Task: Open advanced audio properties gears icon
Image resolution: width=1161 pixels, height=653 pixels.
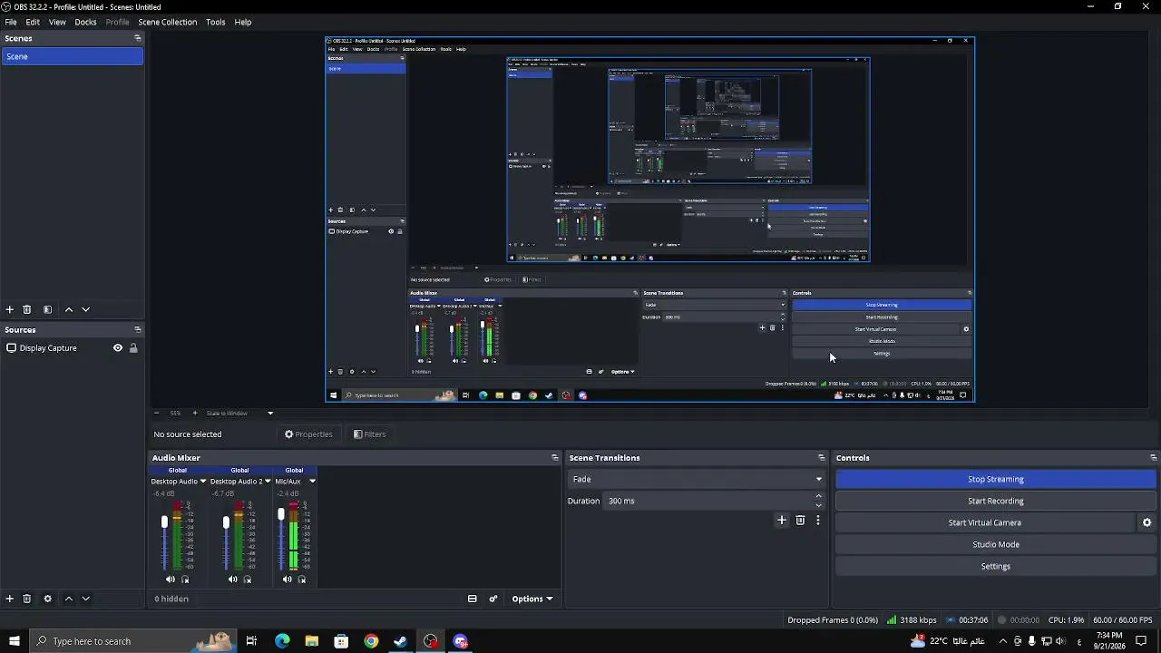Action: click(493, 599)
